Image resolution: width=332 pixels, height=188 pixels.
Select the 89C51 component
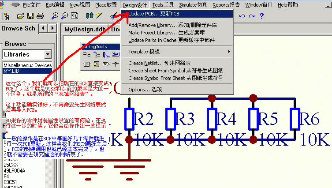[x=10, y=182]
